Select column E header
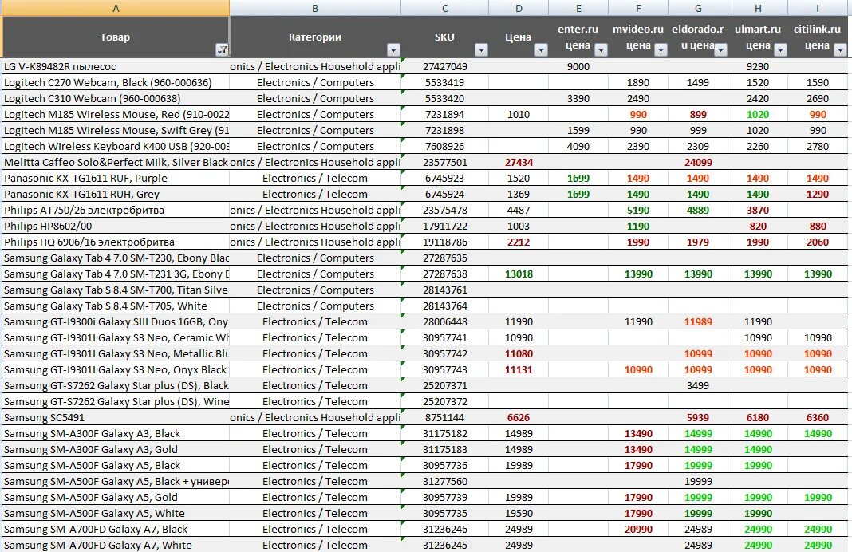Viewport: 852px width, 552px height. coord(578,8)
